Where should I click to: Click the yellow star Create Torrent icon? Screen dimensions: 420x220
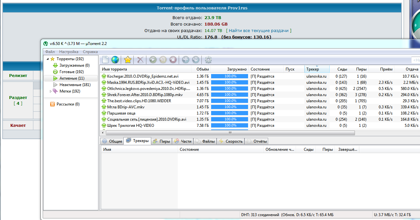point(128,60)
